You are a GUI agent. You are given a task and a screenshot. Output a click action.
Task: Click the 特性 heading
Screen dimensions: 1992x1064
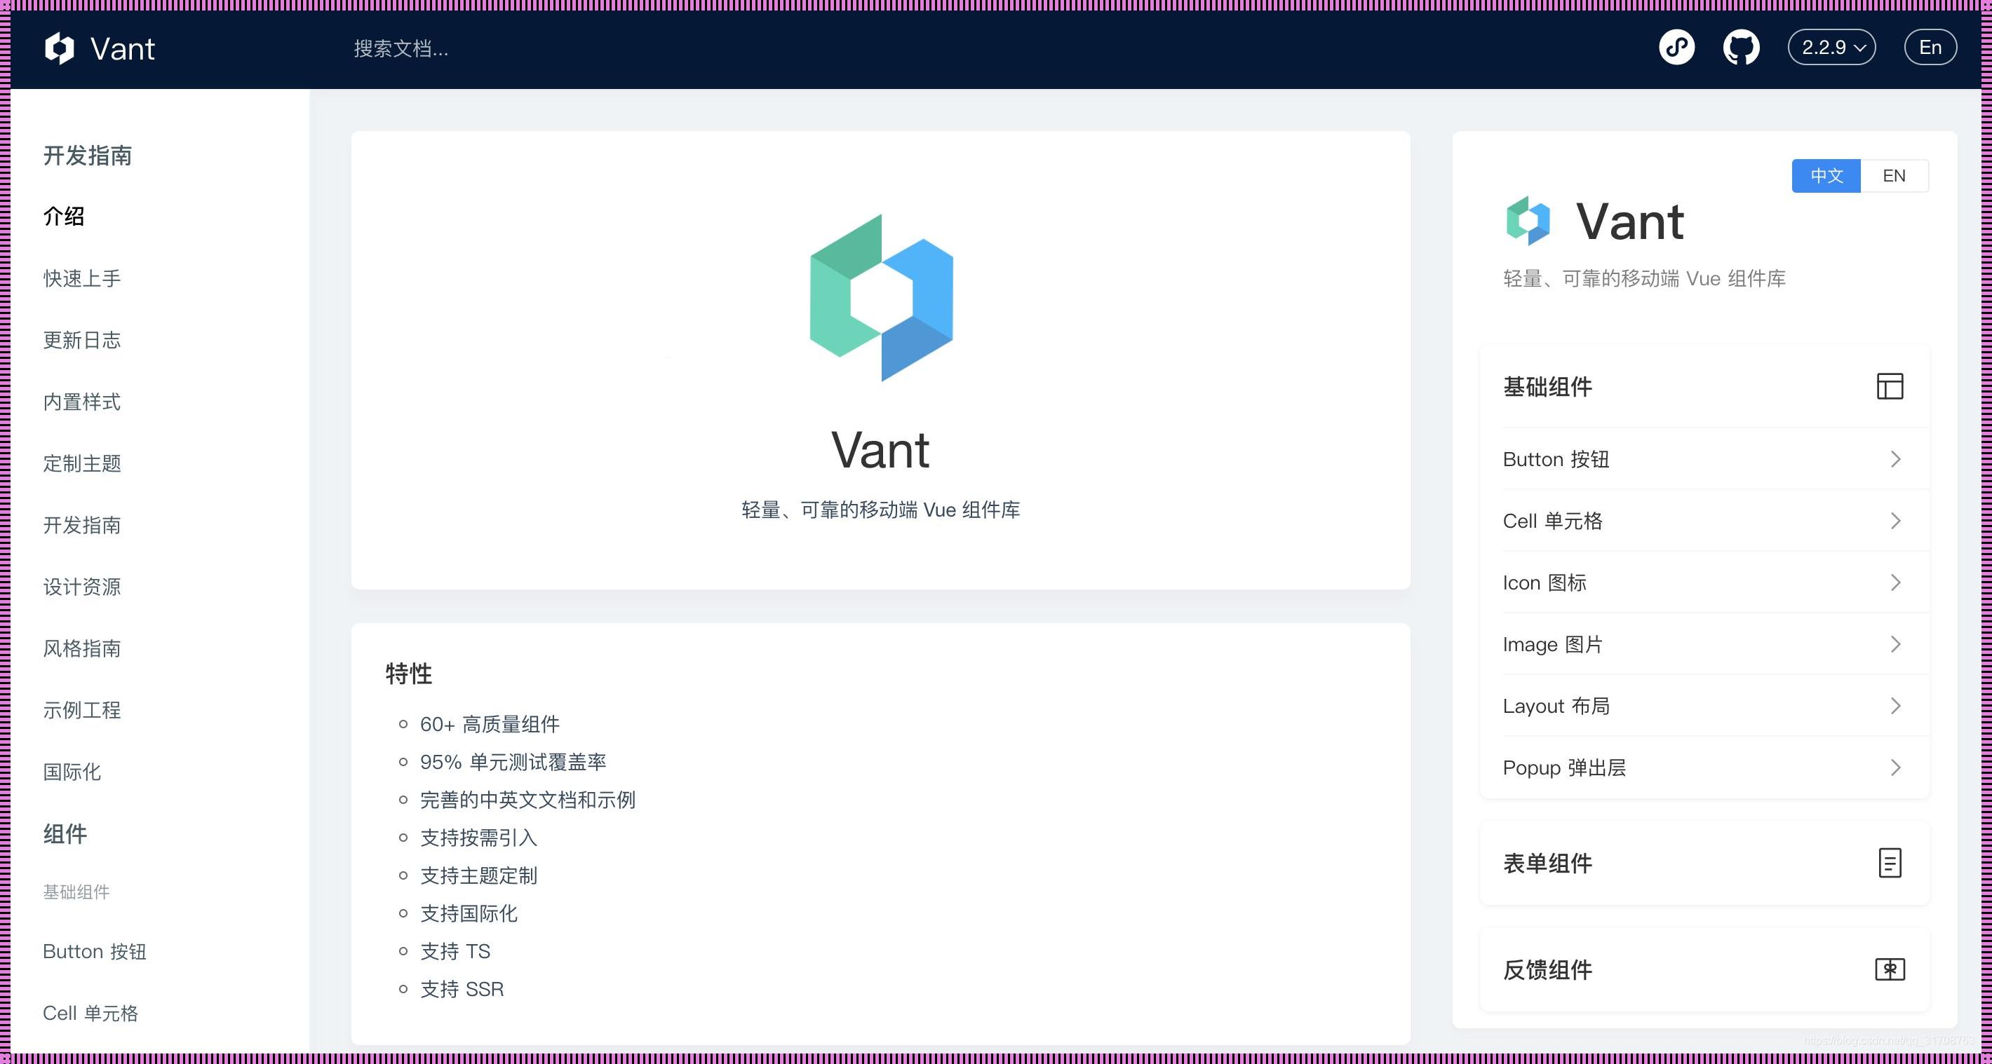tap(408, 674)
